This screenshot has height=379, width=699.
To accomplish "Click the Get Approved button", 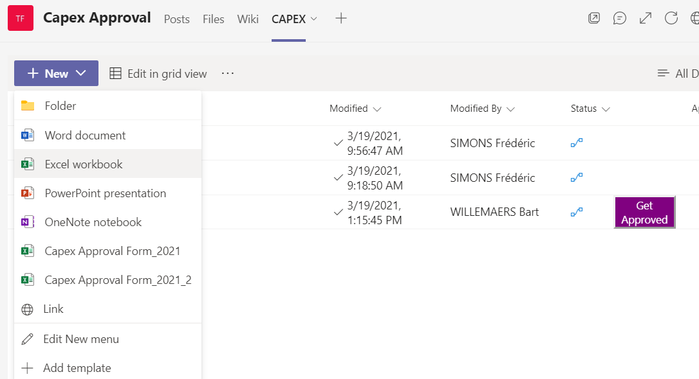I will point(644,212).
